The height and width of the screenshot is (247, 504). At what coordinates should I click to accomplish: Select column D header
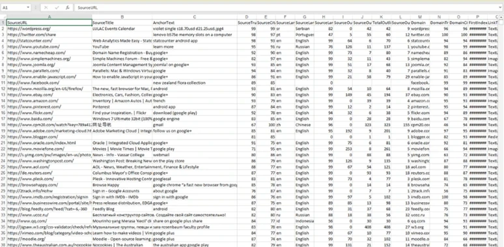coord(247,17)
